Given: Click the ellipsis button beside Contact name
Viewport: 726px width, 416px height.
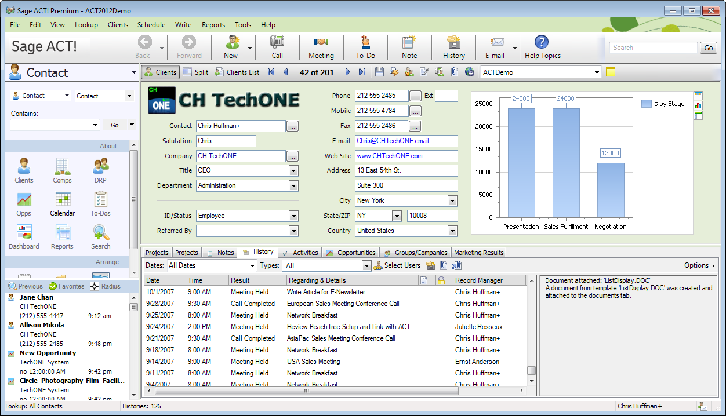Looking at the screenshot, I should point(293,126).
